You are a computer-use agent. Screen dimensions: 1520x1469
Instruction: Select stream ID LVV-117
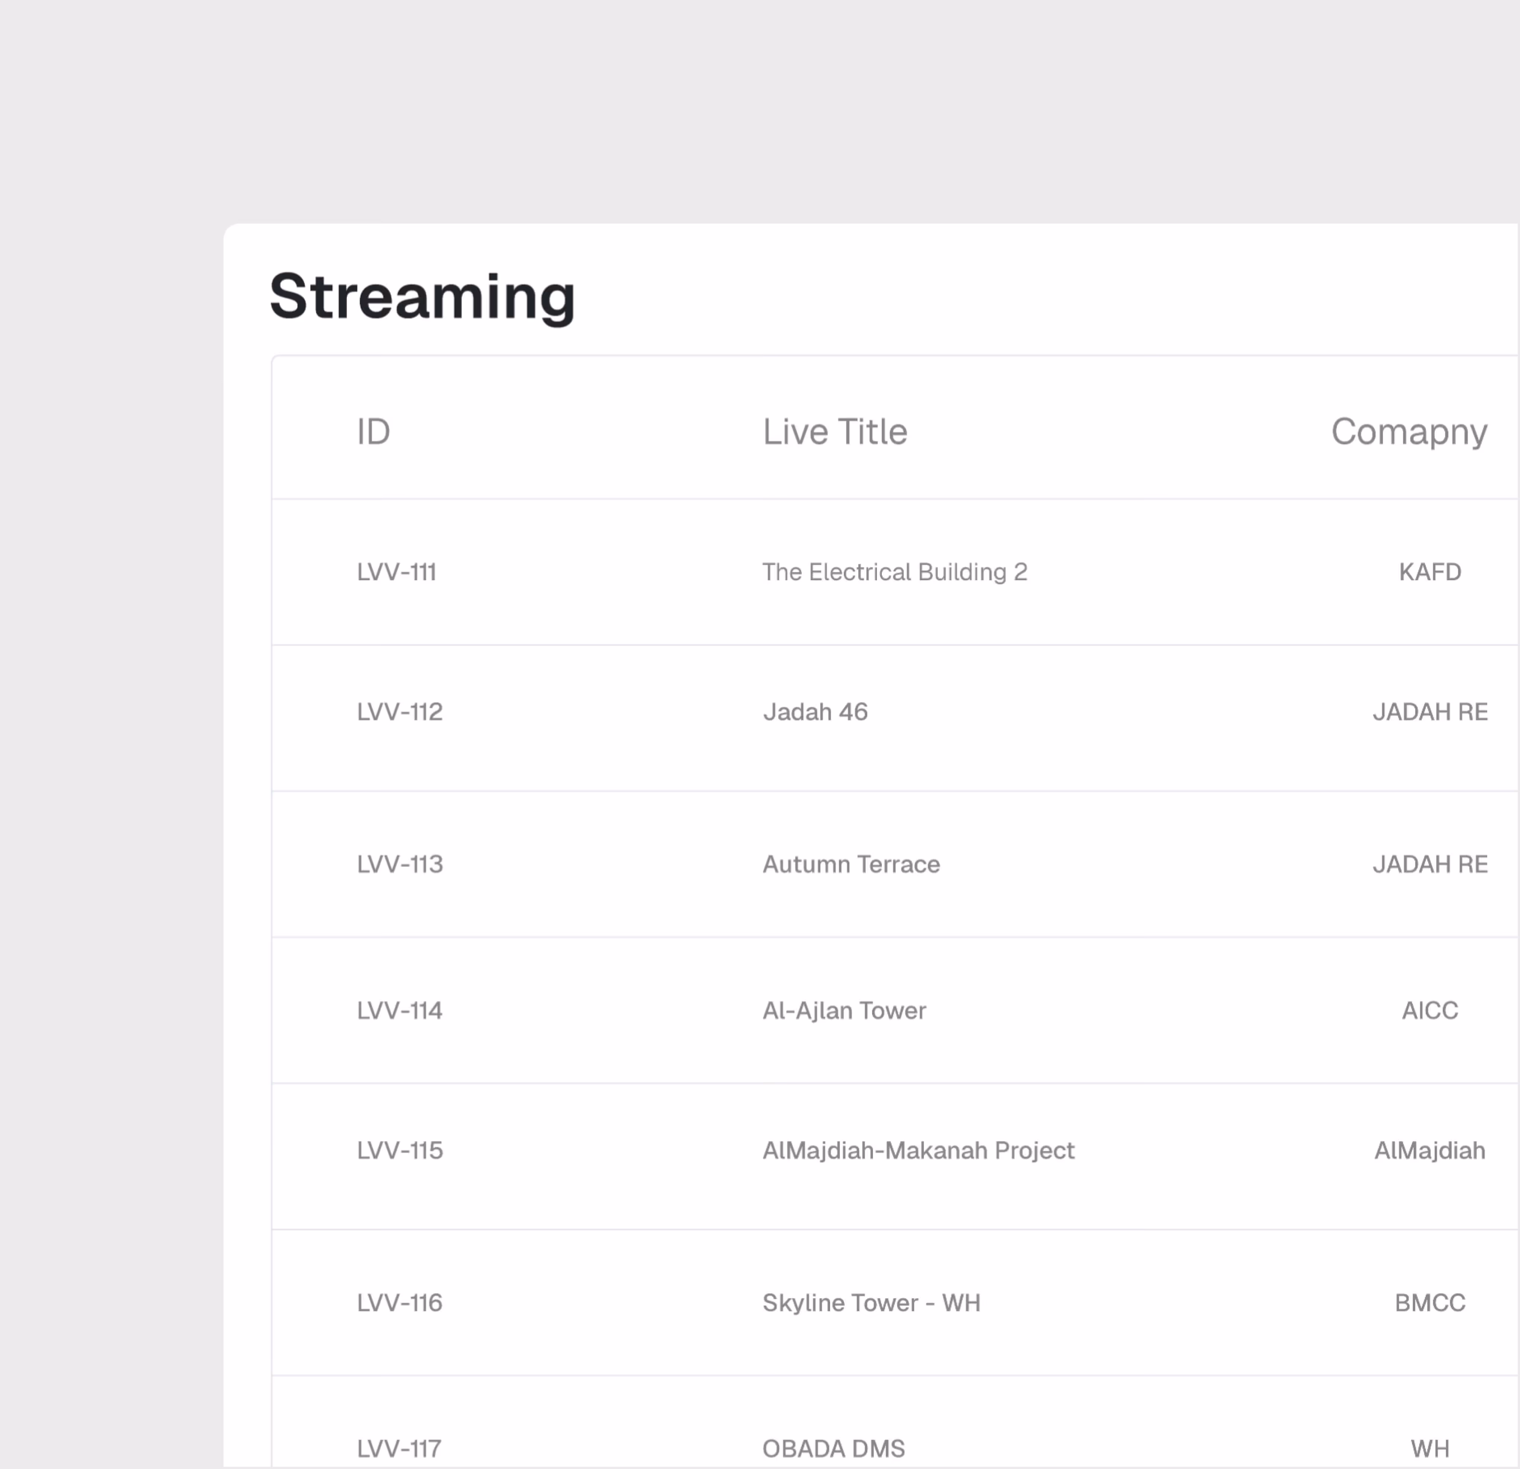(399, 1448)
